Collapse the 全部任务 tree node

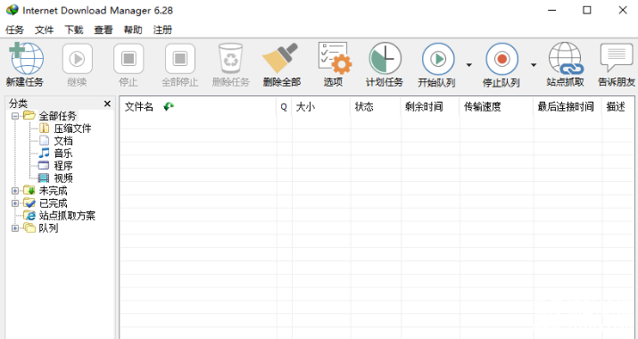coord(15,116)
